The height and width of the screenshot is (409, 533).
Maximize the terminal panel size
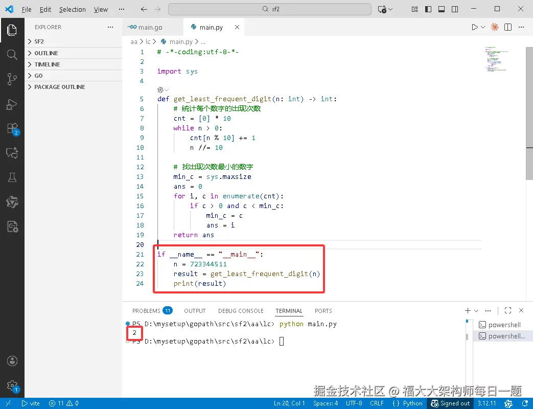508,310
